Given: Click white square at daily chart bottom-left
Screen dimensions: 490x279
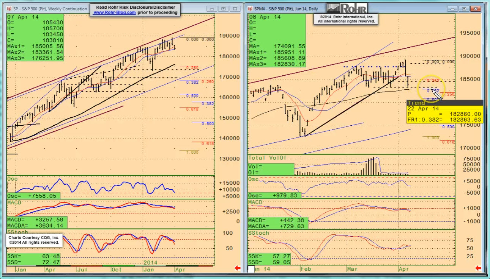Looking at the screenshot, I should point(251,269).
